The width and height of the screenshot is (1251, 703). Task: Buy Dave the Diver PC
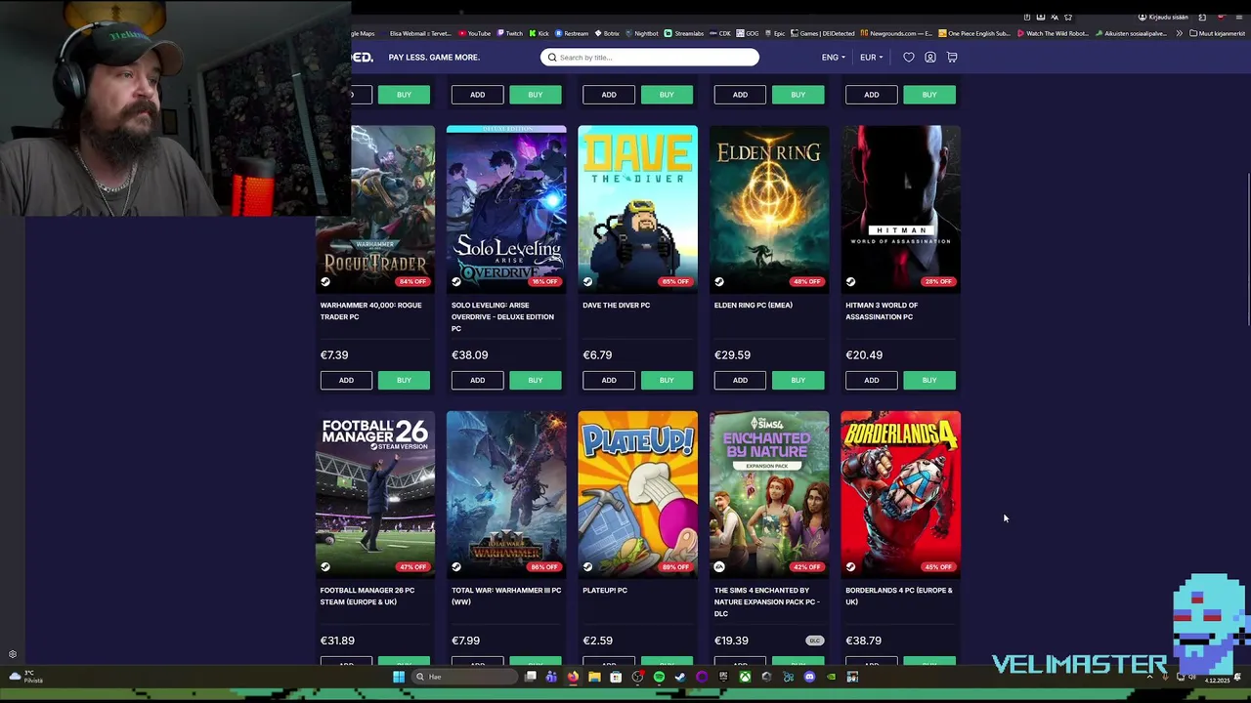667,380
